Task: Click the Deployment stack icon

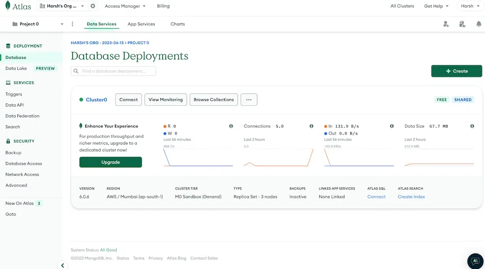Action: (8, 46)
